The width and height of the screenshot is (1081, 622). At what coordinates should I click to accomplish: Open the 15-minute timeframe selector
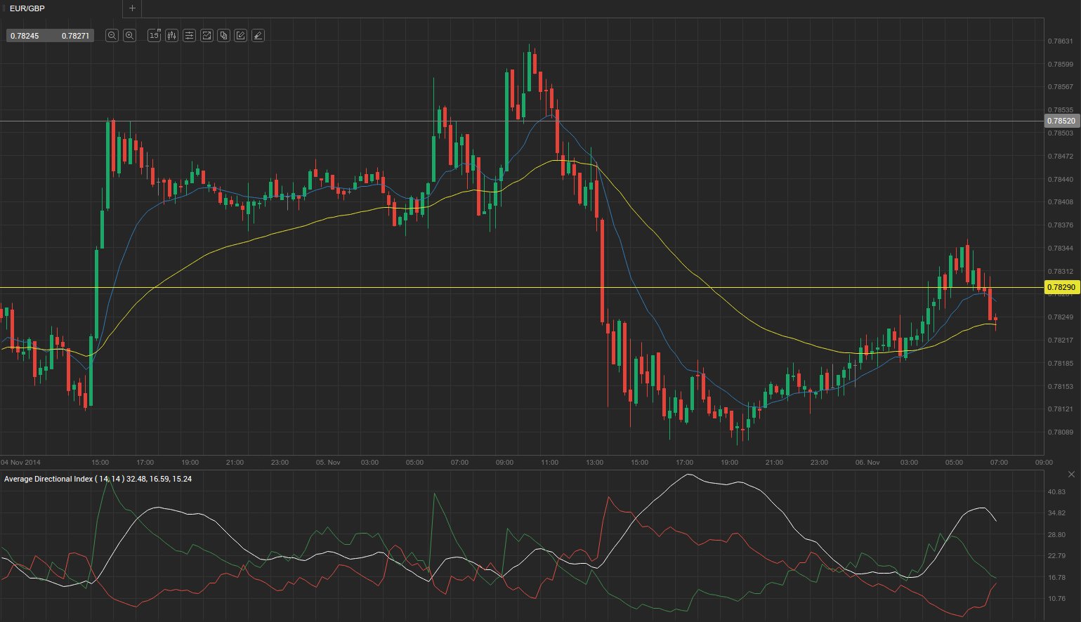pyautogui.click(x=155, y=35)
